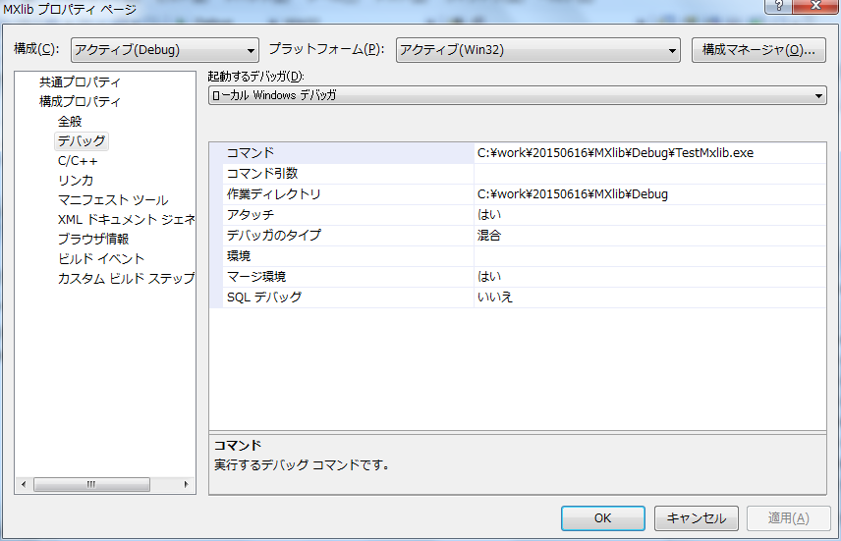
Task: Click the コマンド value field
Action: pos(648,153)
